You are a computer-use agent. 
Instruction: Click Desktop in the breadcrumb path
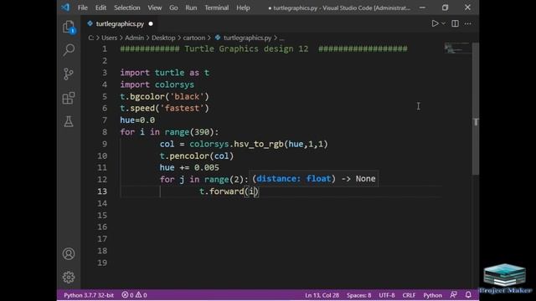163,38
